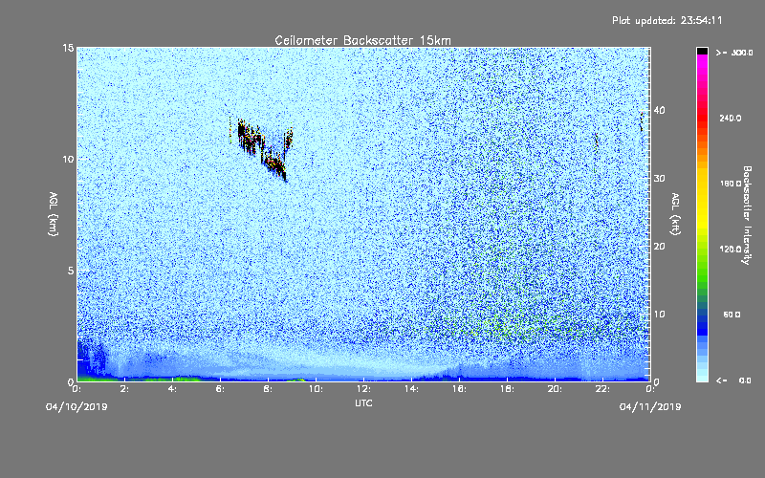Click the 'Ceilometer Backscatter 15km' plot title

[362, 40]
